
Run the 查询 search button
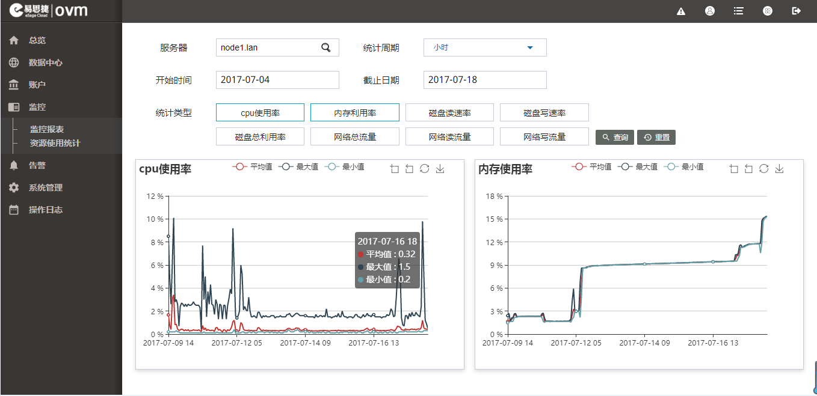pos(615,138)
